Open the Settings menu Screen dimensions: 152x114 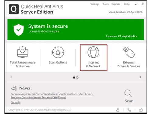(x=95, y=4)
